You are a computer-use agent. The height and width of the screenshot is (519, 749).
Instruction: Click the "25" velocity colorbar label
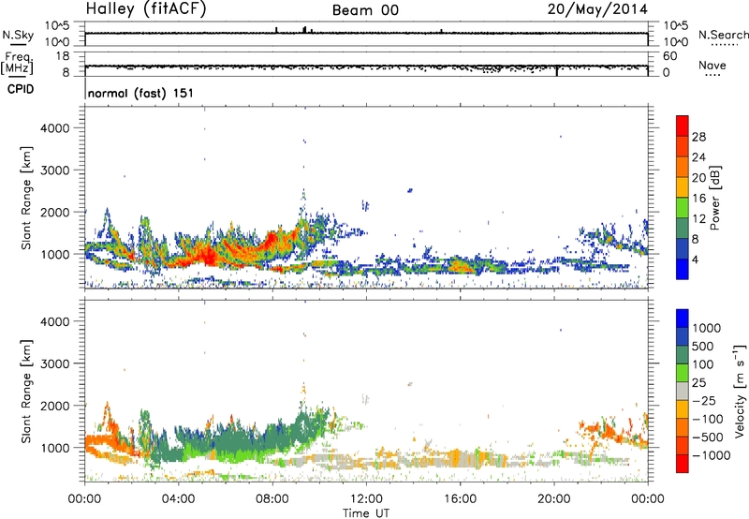coord(698,383)
